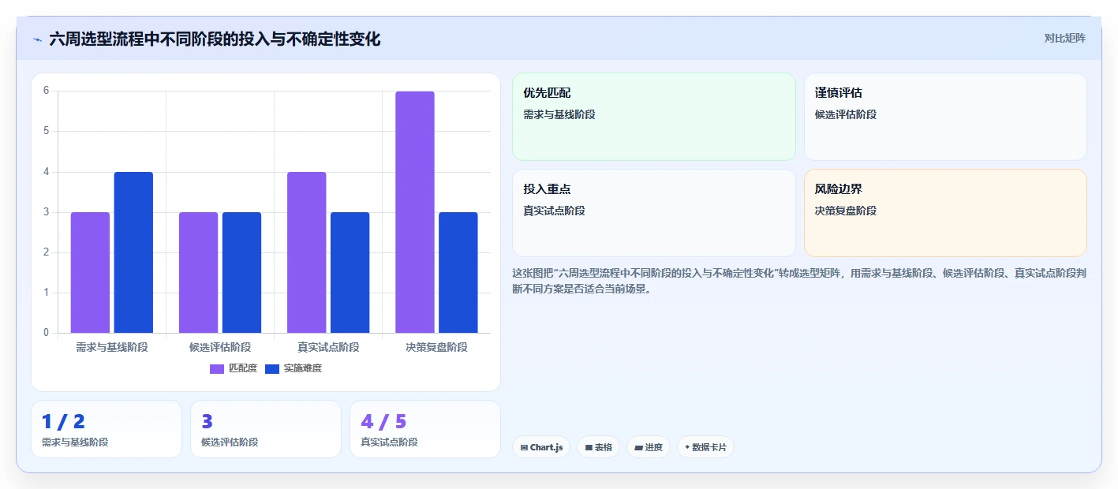
Task: Open the 风险边界 matrix card
Action: tap(945, 213)
